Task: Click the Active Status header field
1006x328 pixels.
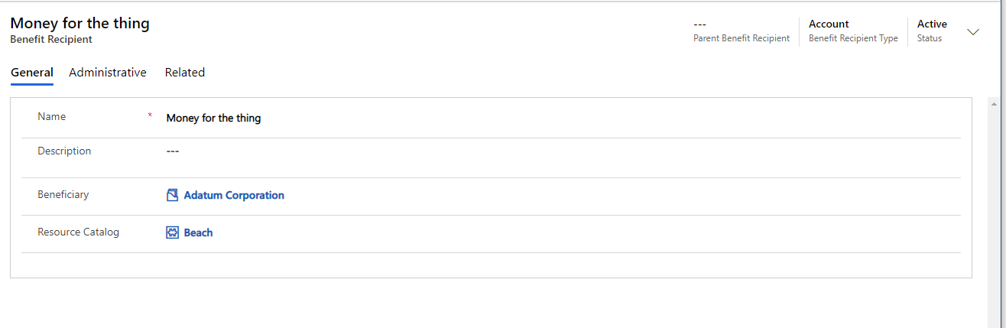Action: coord(932,31)
